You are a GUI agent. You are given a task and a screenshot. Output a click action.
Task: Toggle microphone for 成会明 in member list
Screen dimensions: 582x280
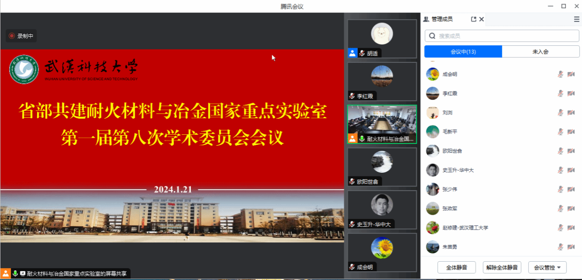pos(560,74)
